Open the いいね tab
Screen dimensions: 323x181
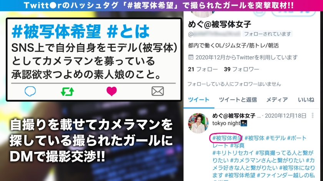[x=306, y=100]
